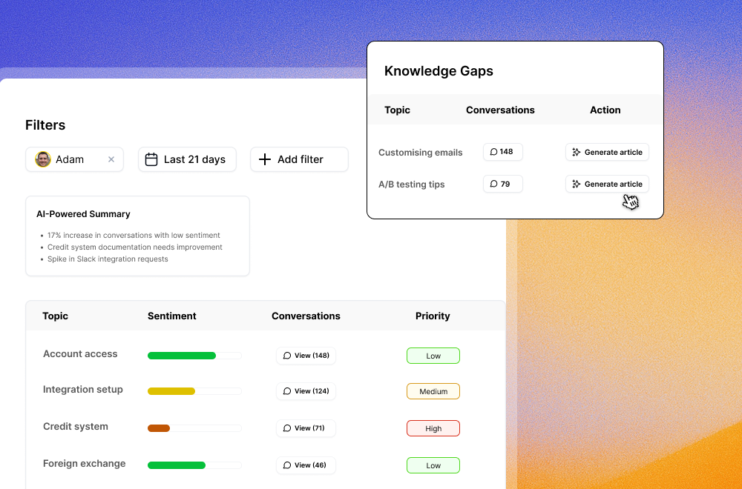View 124 conversations for Integration setup
Screen dimensions: 742x489
coord(306,391)
